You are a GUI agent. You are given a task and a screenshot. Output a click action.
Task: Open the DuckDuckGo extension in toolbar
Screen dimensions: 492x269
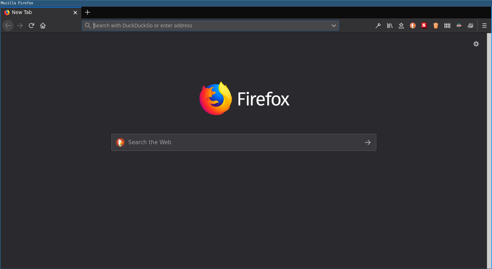click(413, 26)
